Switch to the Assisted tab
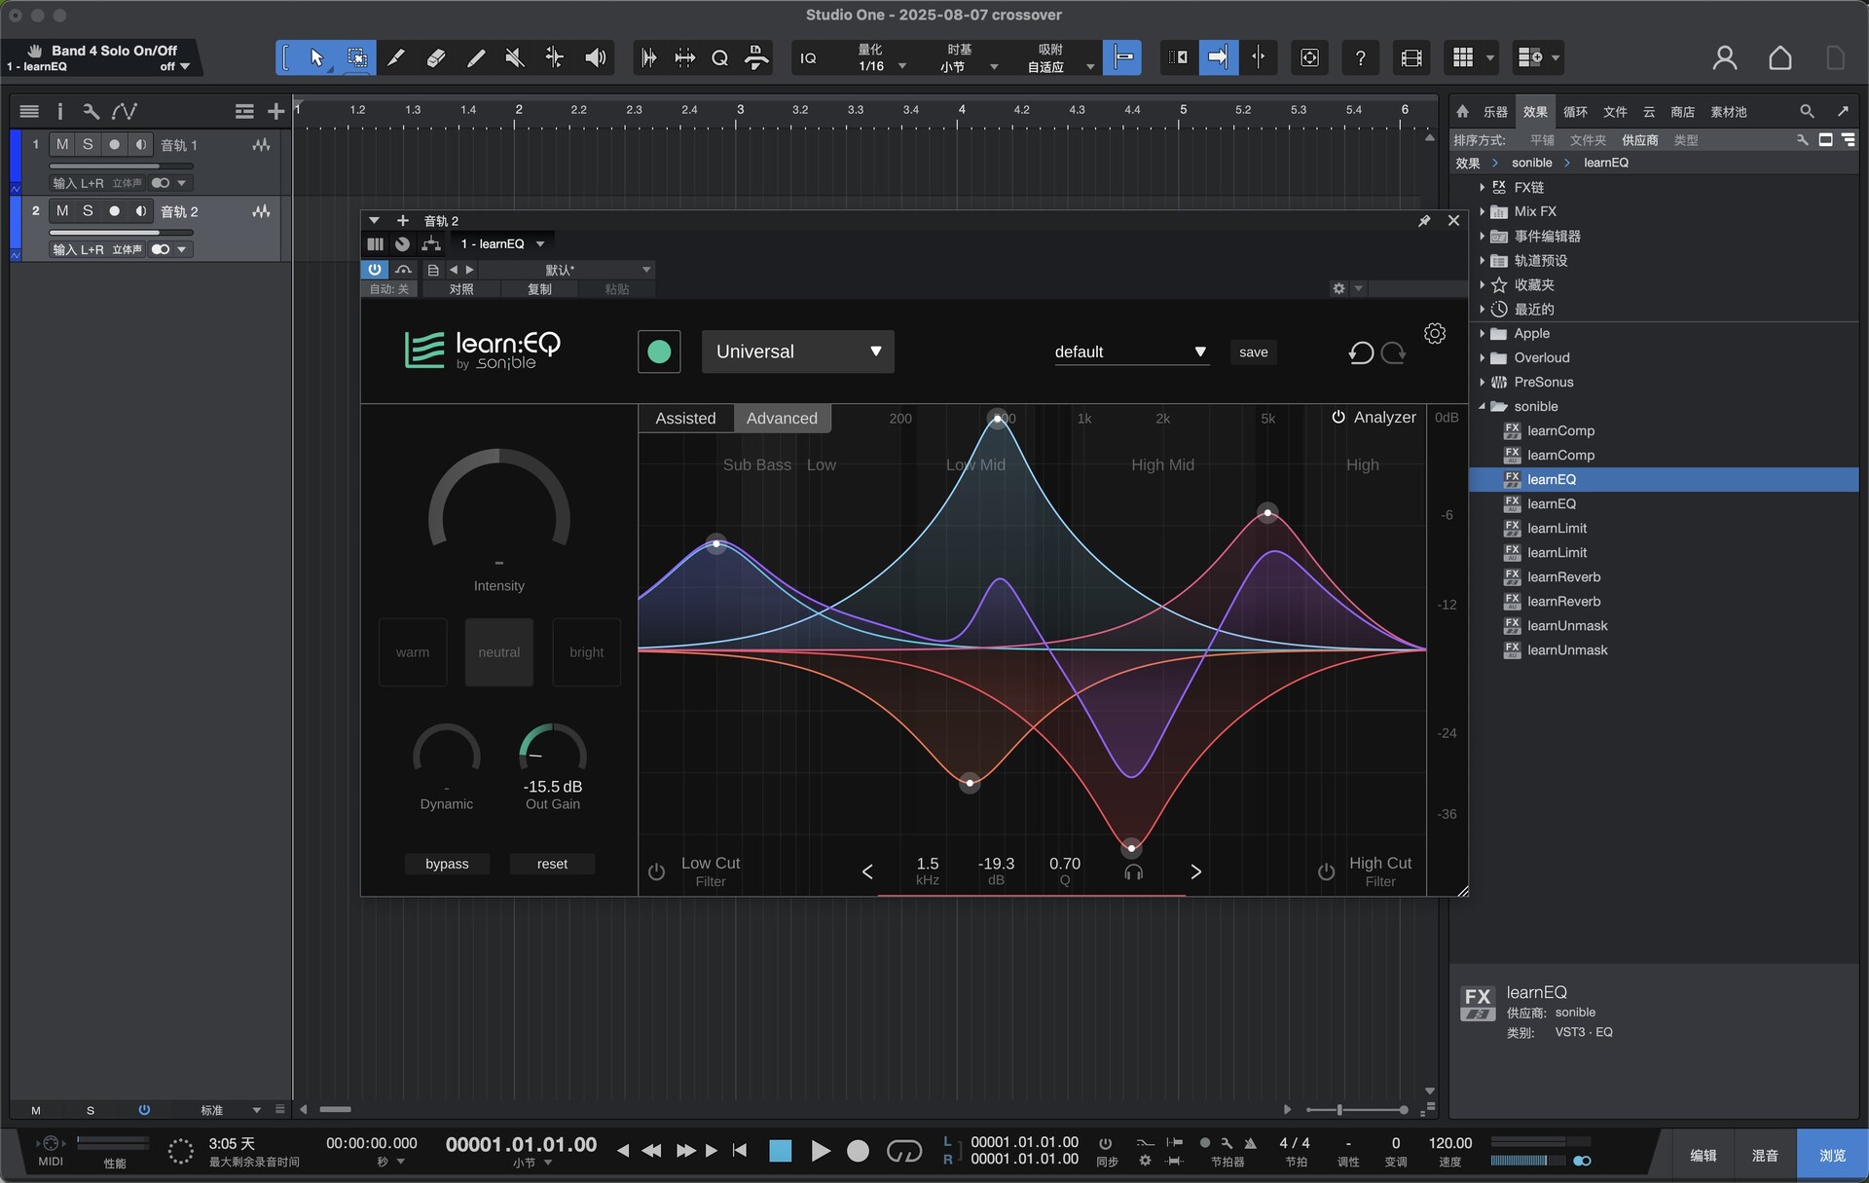 tap(685, 418)
